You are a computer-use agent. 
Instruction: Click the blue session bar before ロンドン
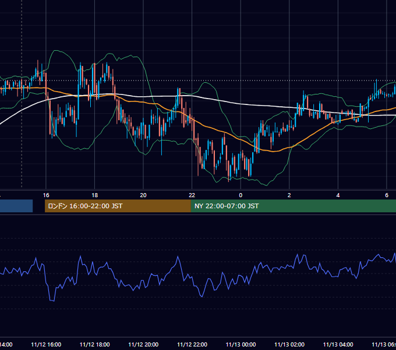(x=16, y=206)
